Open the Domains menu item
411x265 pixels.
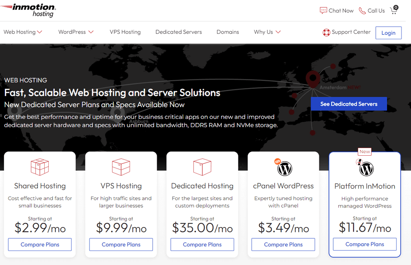228,32
